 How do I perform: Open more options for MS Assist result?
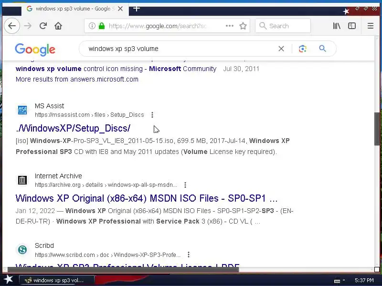point(152,115)
